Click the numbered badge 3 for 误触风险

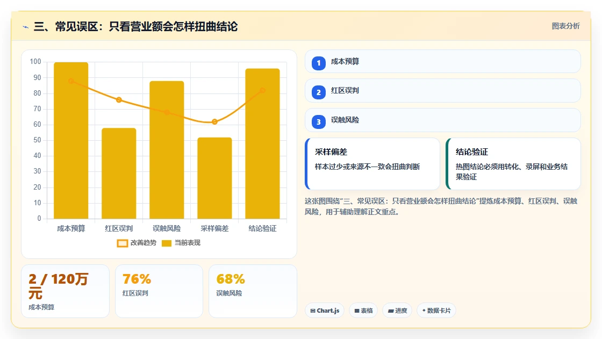pos(319,122)
